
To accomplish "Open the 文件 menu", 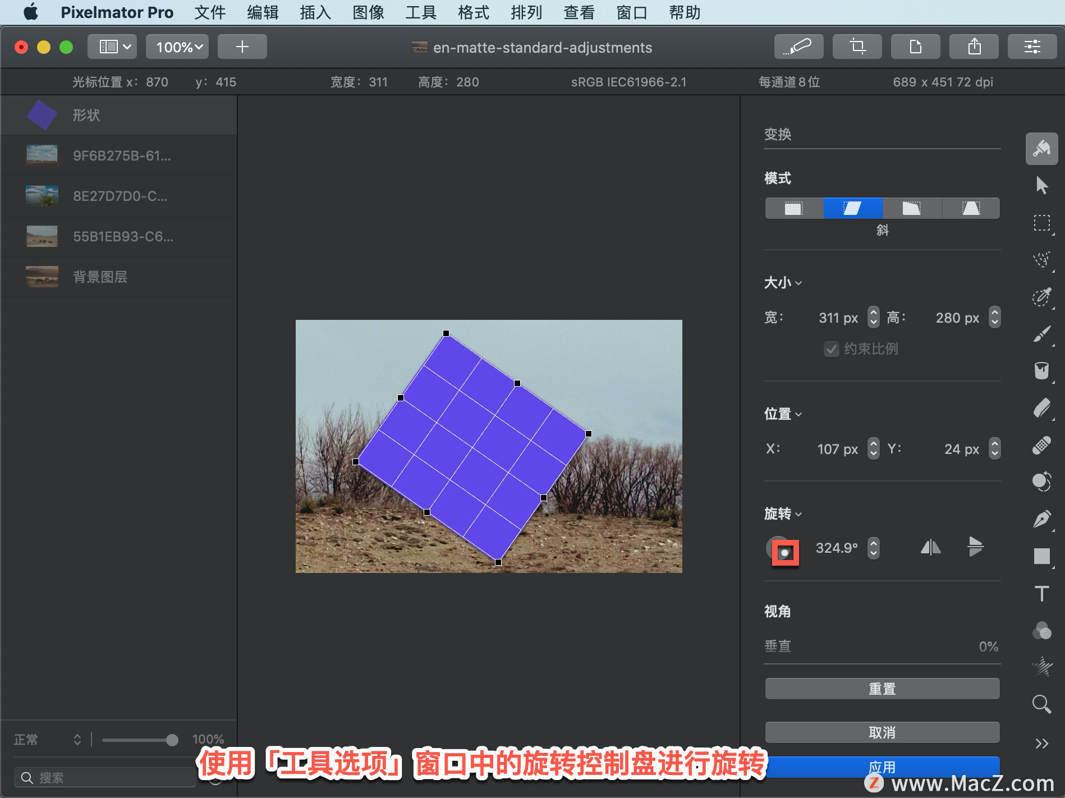I will pos(210,12).
